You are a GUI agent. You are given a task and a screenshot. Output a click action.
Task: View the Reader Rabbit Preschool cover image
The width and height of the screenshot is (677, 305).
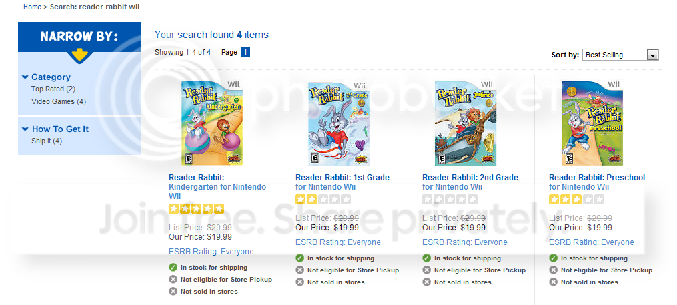pyautogui.click(x=592, y=123)
